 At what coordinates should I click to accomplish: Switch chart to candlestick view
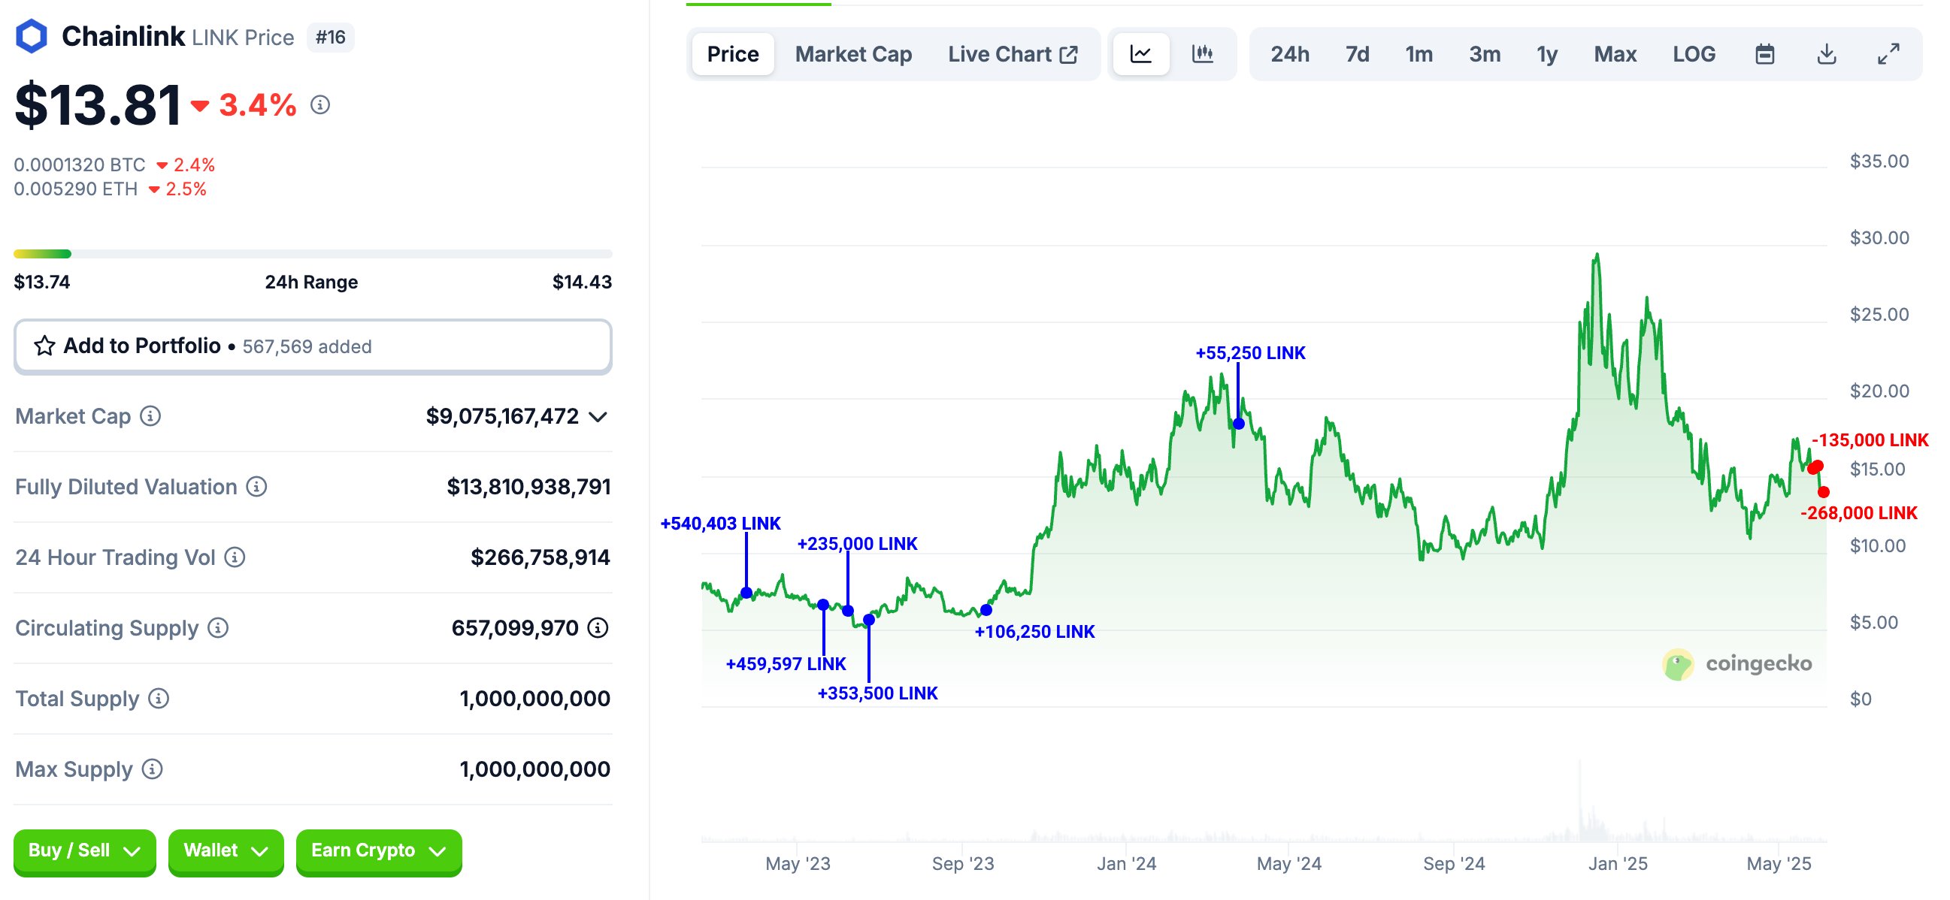tap(1202, 53)
